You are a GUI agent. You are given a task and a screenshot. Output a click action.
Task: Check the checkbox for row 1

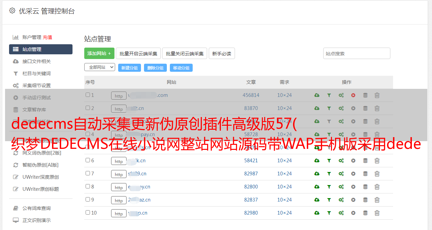[88, 95]
